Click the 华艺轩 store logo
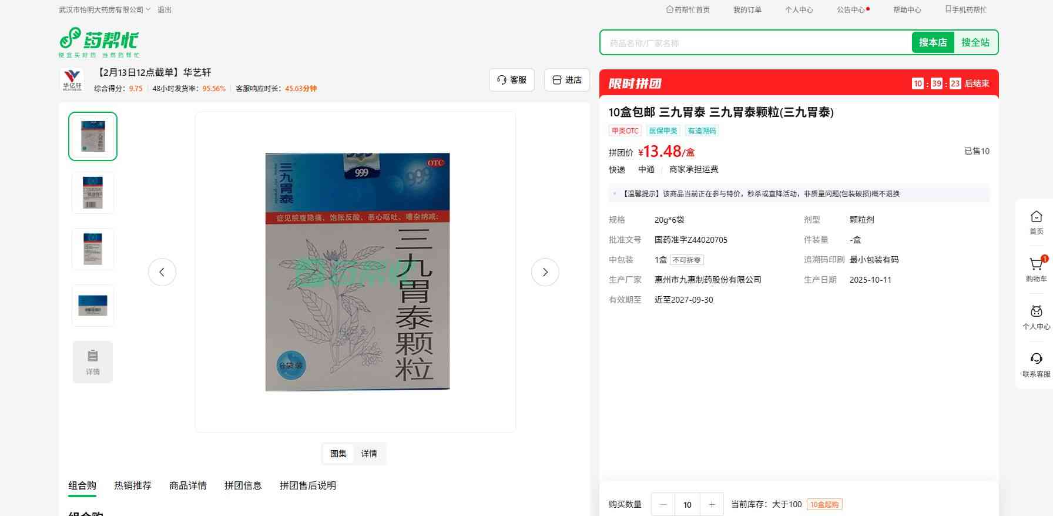Image resolution: width=1053 pixels, height=516 pixels. coord(72,79)
